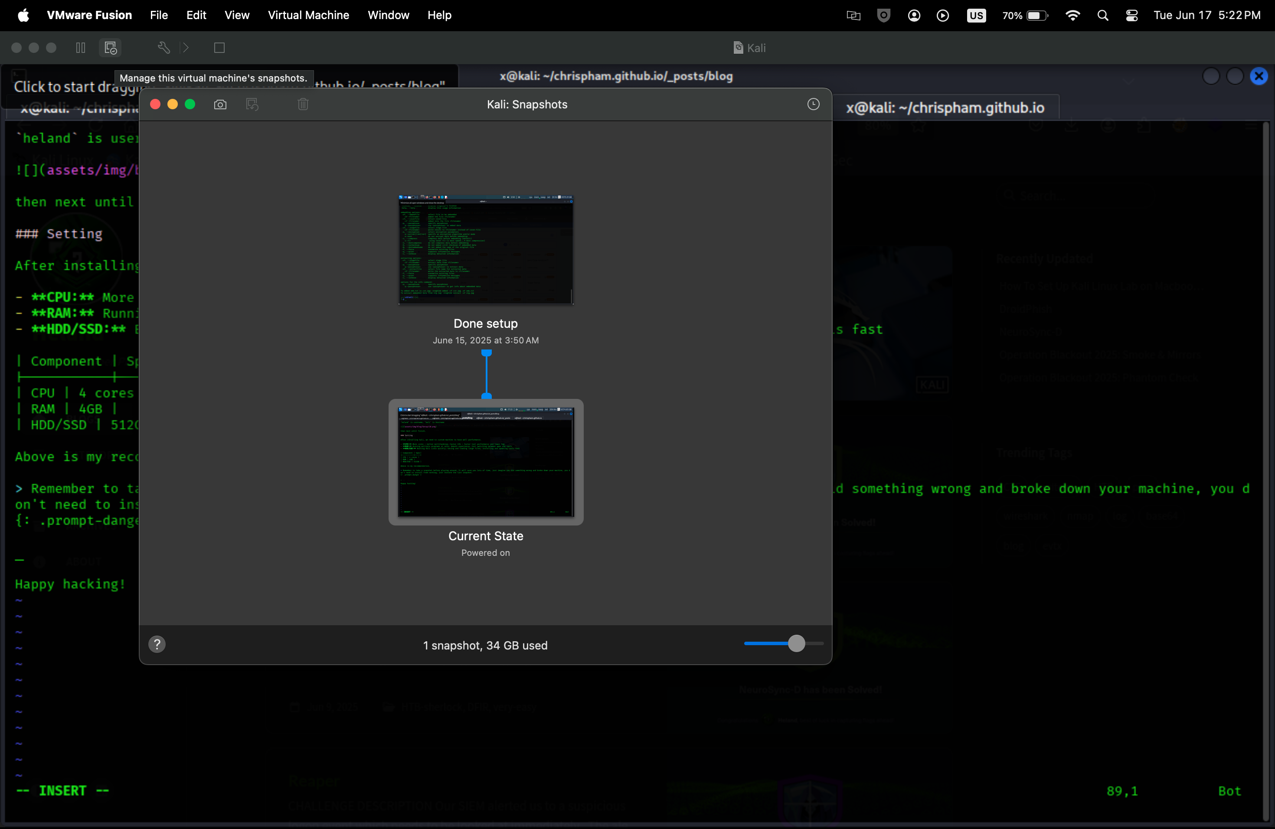Click the Kali window title
This screenshot has width=1275, height=829.
[x=749, y=48]
